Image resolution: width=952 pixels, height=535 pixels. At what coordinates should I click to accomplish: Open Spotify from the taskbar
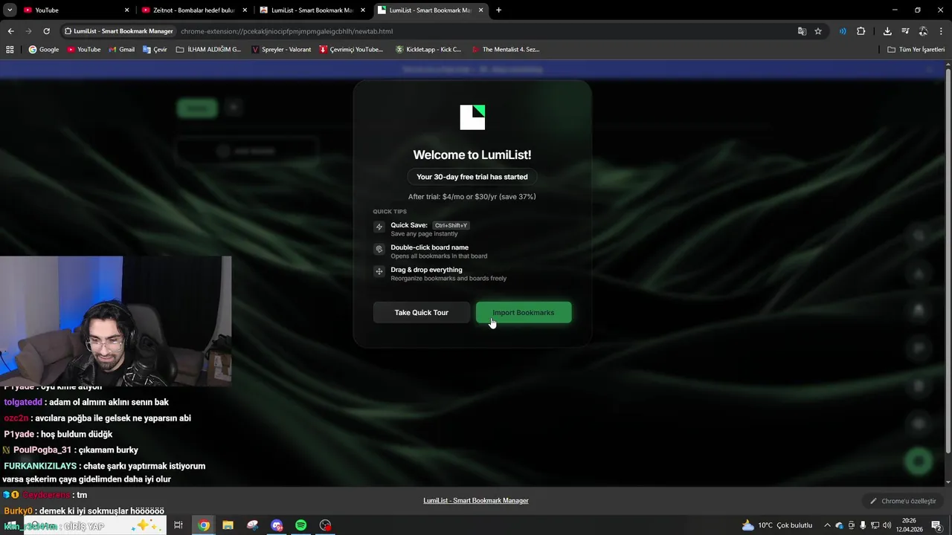tap(300, 525)
